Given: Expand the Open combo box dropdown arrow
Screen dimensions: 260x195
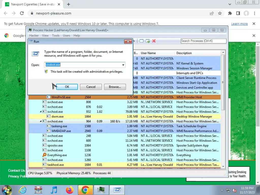Looking at the screenshot, I should (123, 65).
